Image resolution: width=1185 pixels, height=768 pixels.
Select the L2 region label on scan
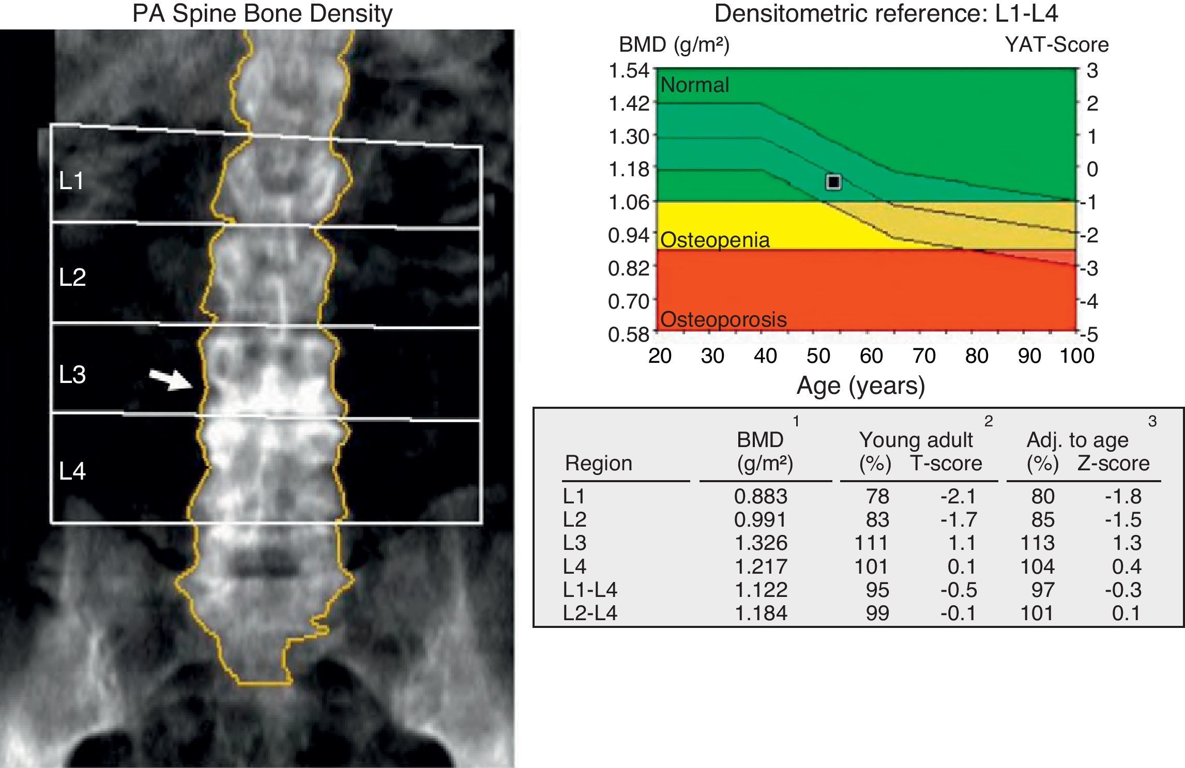(72, 278)
